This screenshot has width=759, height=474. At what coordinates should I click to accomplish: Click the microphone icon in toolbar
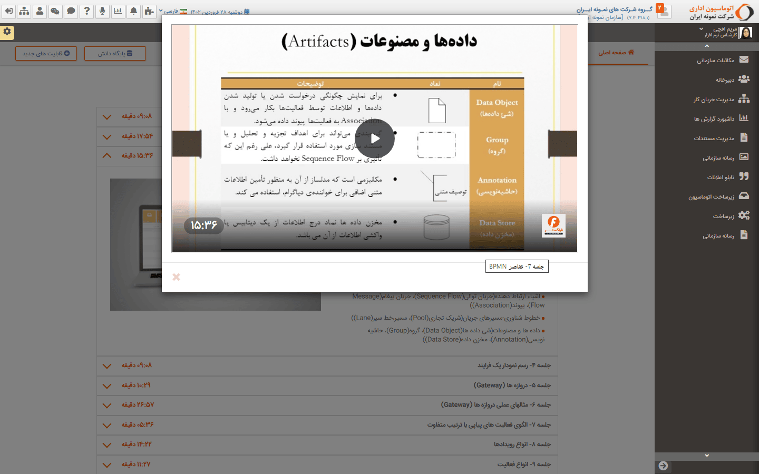pos(102,11)
